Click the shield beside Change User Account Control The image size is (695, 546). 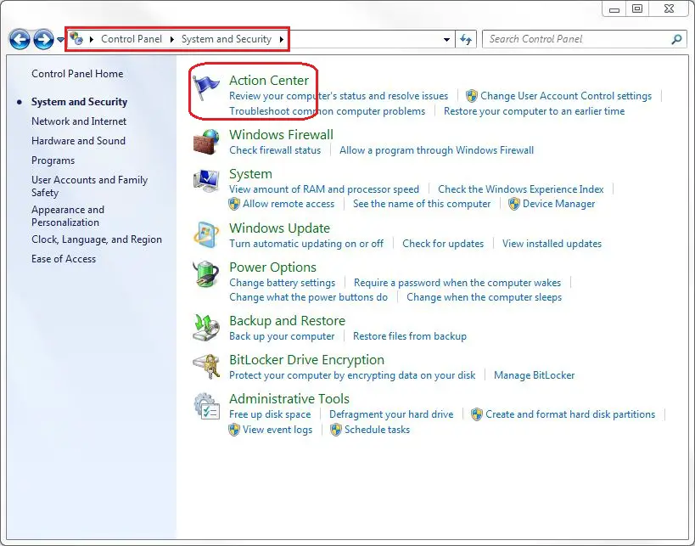click(472, 96)
